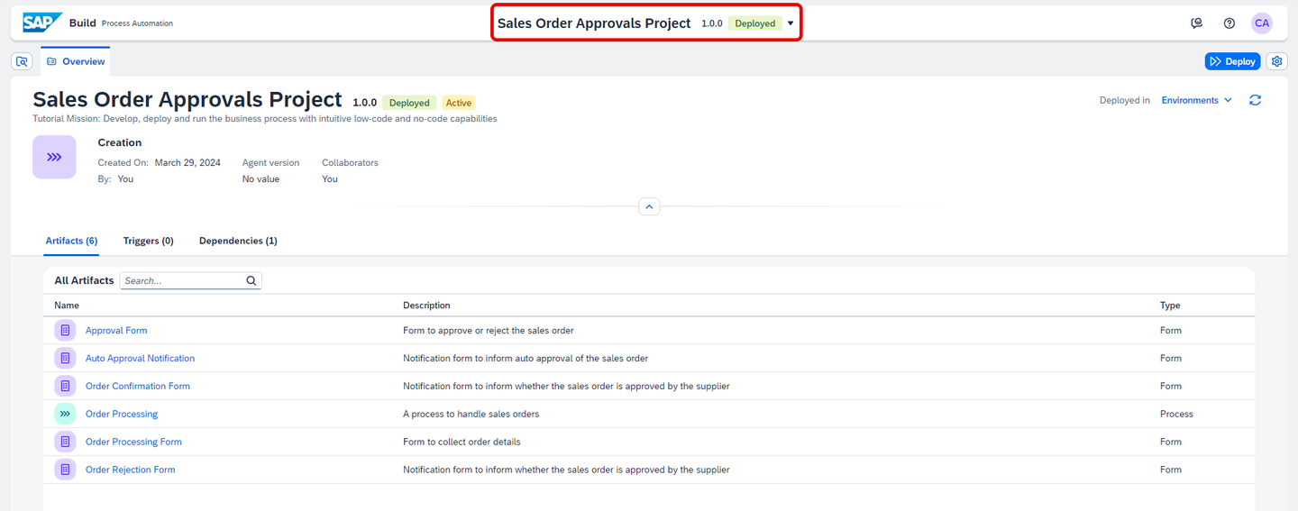The height and width of the screenshot is (511, 1298).
Task: Click the Order Processing process icon
Action: click(65, 414)
